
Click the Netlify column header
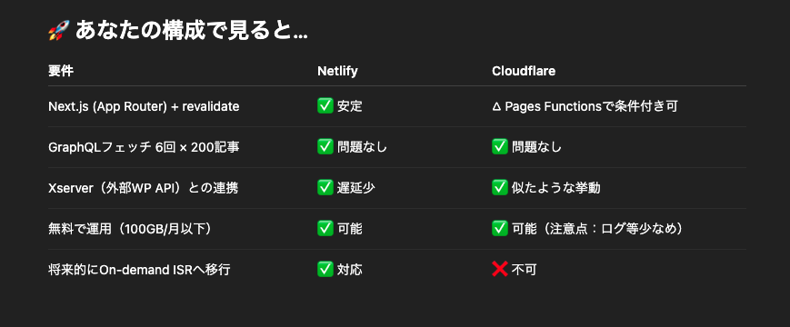pos(337,71)
